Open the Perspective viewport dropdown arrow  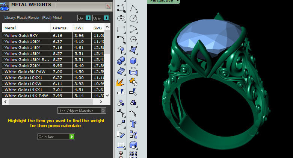coord(178,2)
